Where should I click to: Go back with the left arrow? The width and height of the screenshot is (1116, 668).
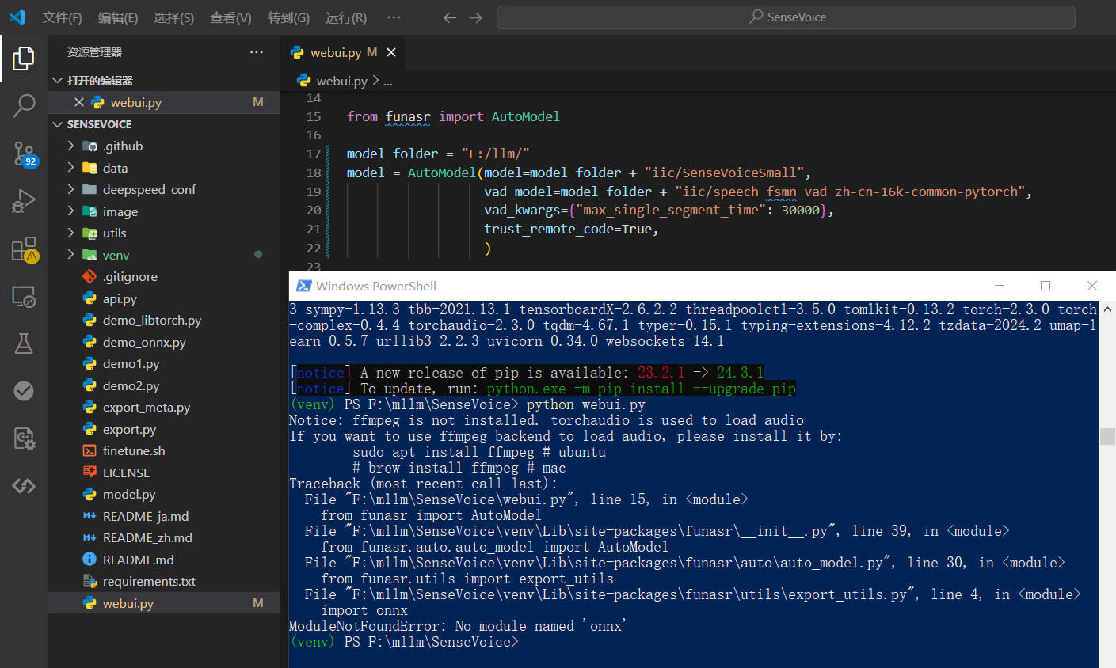click(450, 17)
